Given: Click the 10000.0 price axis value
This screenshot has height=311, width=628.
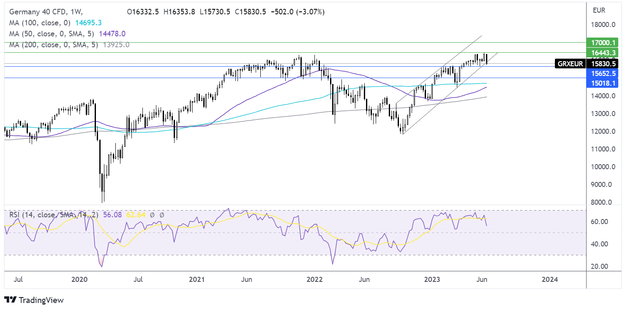Looking at the screenshot, I should pyautogui.click(x=603, y=167).
